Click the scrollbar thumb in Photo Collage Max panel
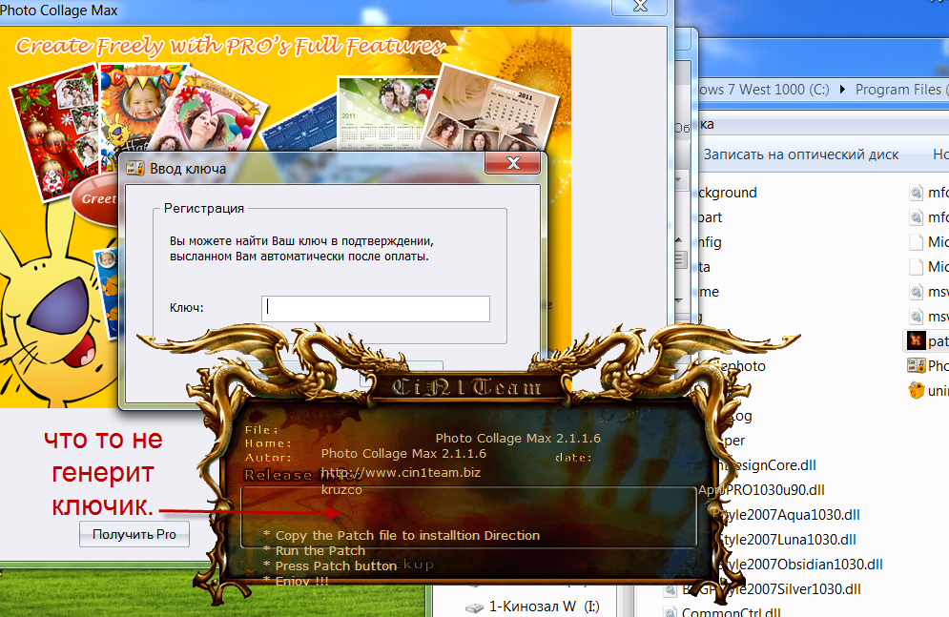 click(680, 260)
